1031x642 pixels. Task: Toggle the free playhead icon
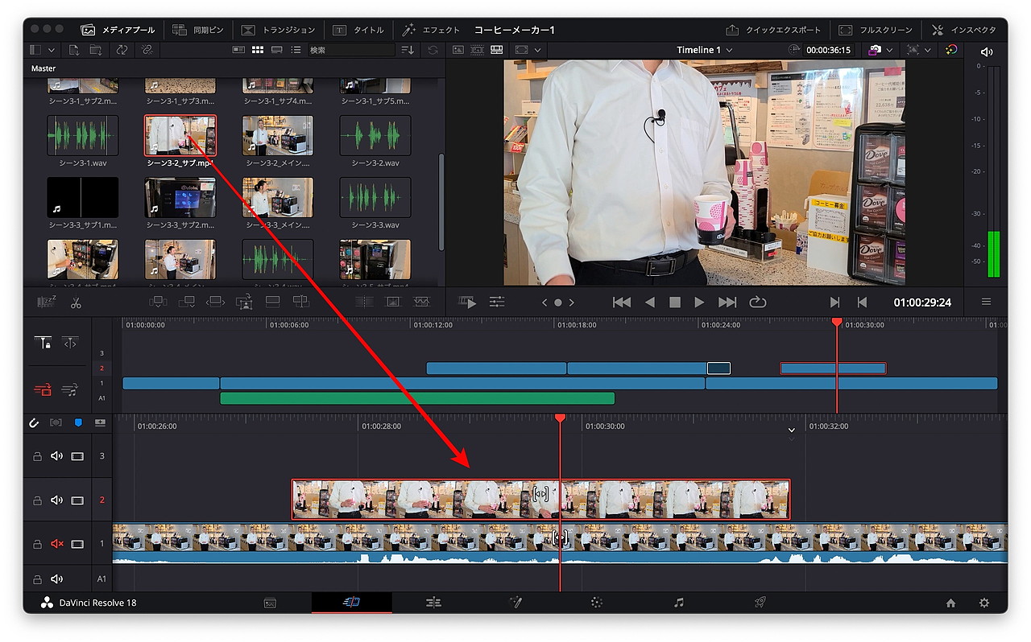tap(70, 343)
